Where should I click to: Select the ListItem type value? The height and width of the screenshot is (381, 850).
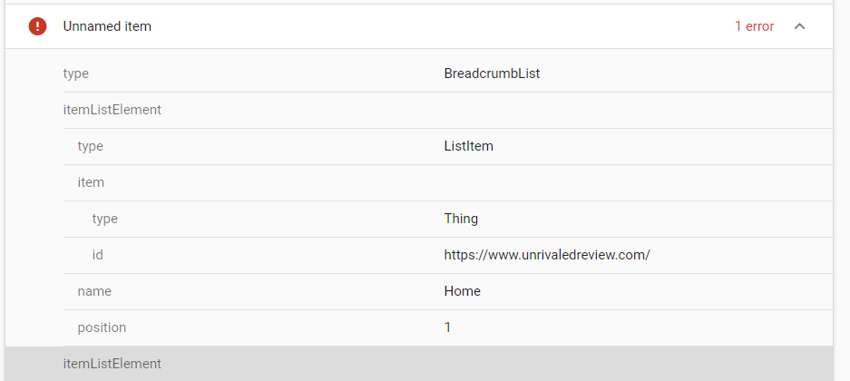click(x=468, y=146)
